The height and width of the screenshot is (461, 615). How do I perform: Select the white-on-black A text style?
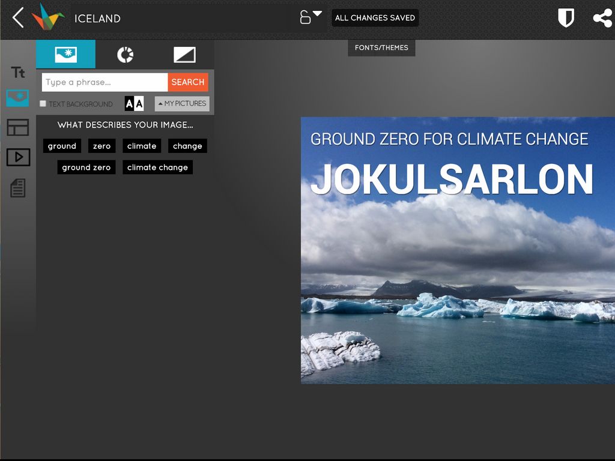(129, 104)
